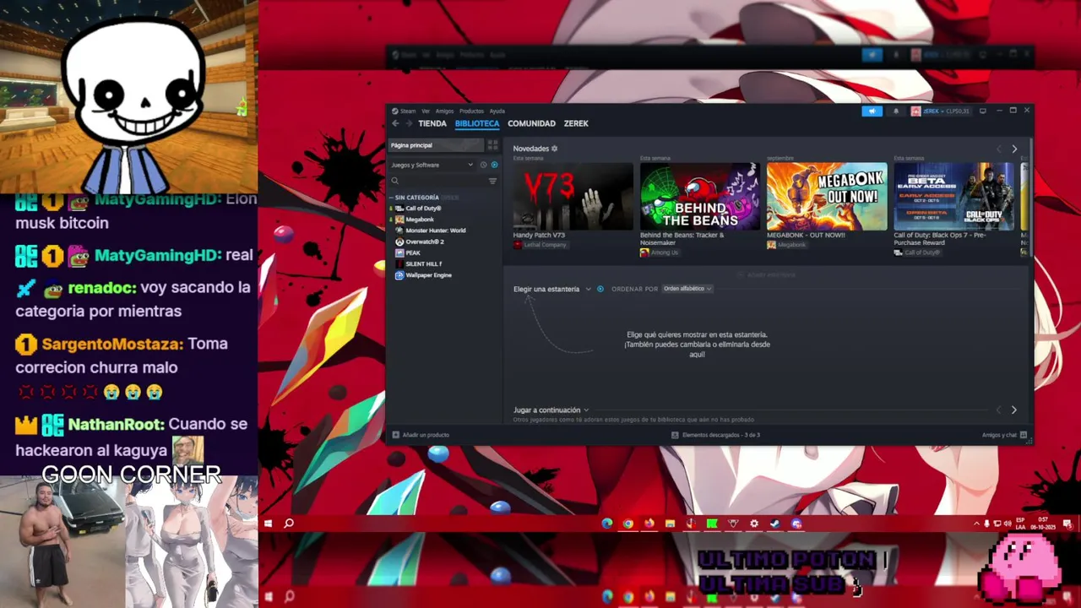Open the Orden alfabético sort dropdown
This screenshot has height=608, width=1081.
coord(687,289)
